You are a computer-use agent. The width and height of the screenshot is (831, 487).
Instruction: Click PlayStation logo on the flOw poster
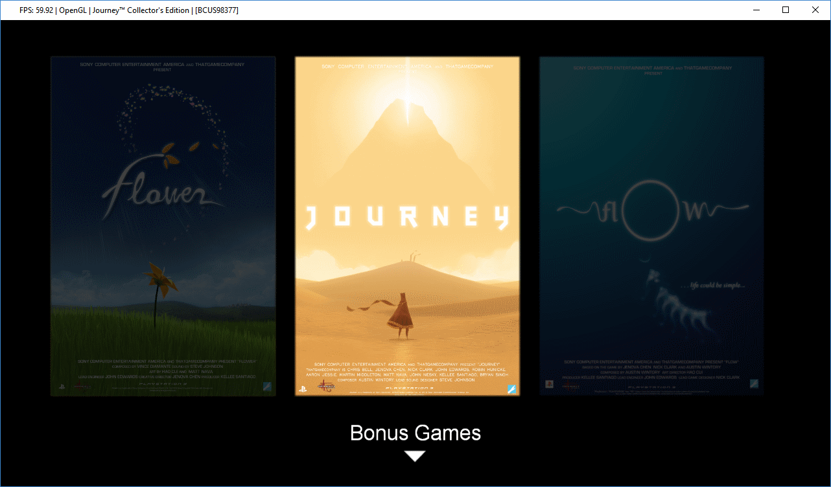pyautogui.click(x=548, y=384)
